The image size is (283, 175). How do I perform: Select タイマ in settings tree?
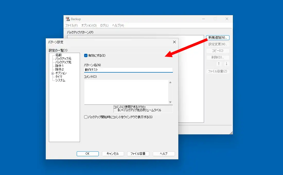click(59, 77)
